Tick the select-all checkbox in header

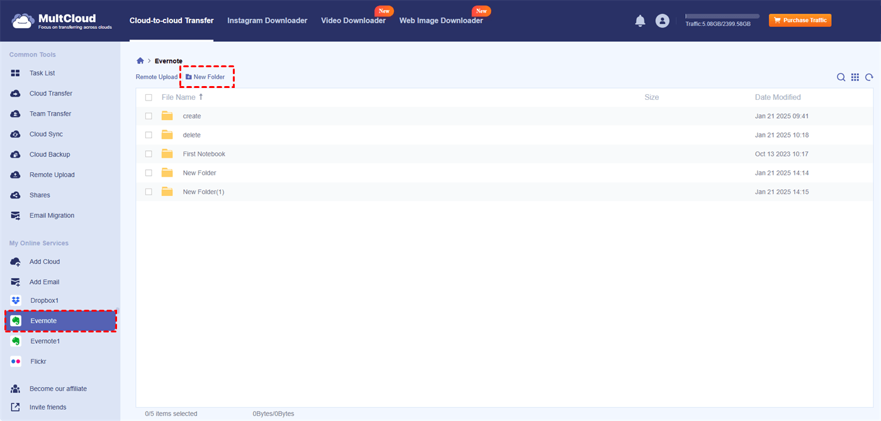coord(149,97)
